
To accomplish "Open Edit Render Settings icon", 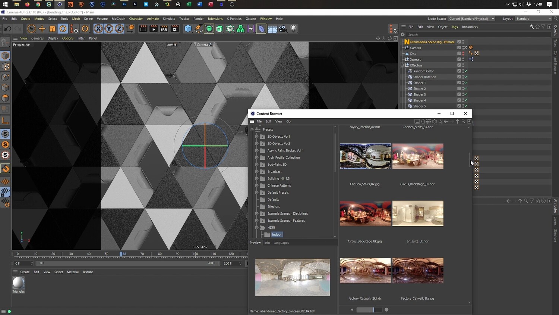I will pyautogui.click(x=174, y=29).
